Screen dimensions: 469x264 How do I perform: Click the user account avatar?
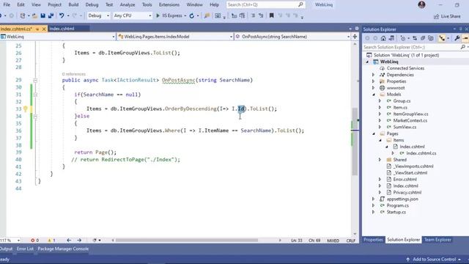(422, 5)
